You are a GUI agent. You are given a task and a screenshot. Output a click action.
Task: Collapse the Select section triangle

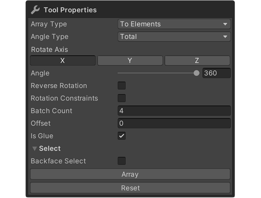(x=34, y=148)
